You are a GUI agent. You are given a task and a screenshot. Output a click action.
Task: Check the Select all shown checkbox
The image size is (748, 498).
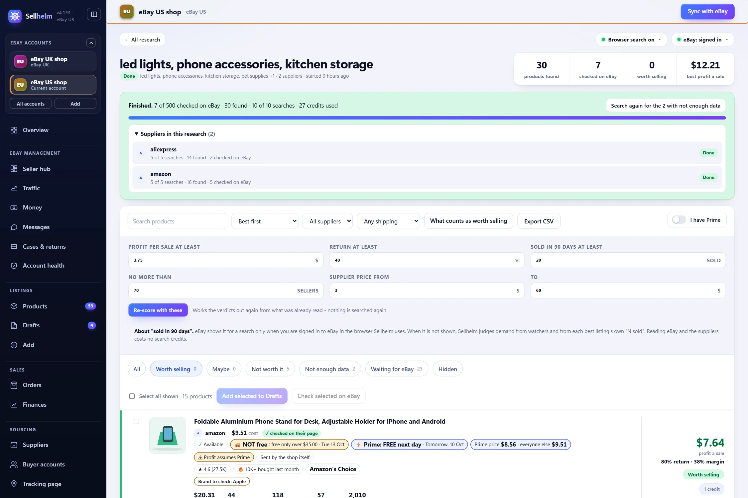tap(132, 396)
